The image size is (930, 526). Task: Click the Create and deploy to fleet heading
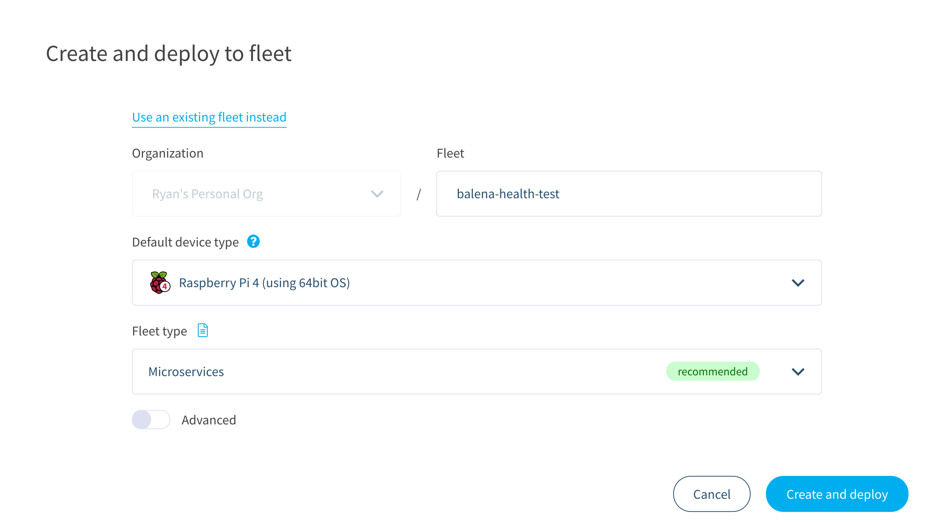coord(169,53)
